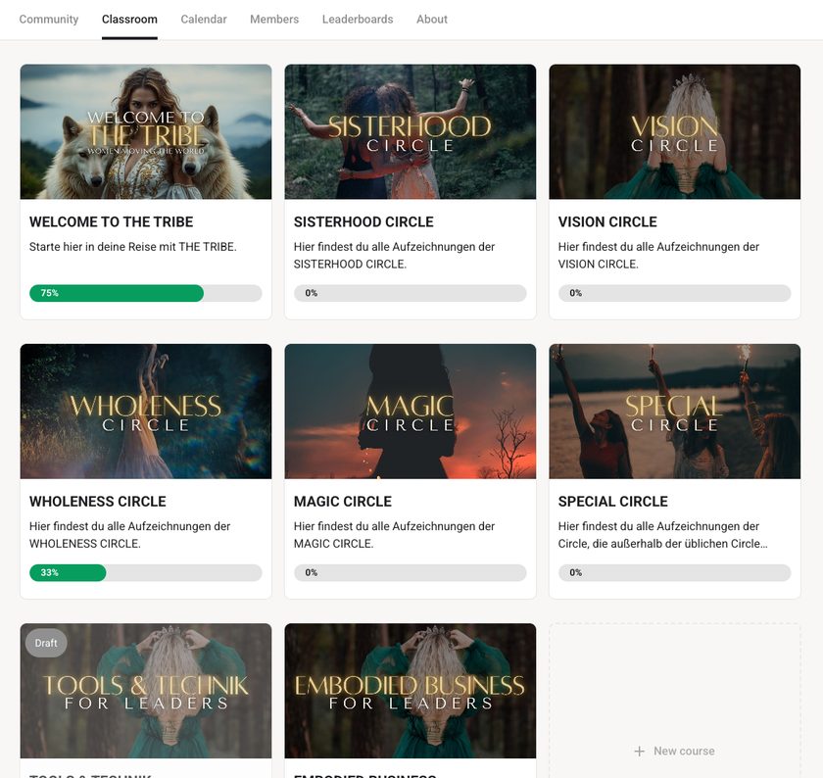Click Vision Circle description text
Image resolution: width=823 pixels, height=778 pixels.
click(658, 255)
